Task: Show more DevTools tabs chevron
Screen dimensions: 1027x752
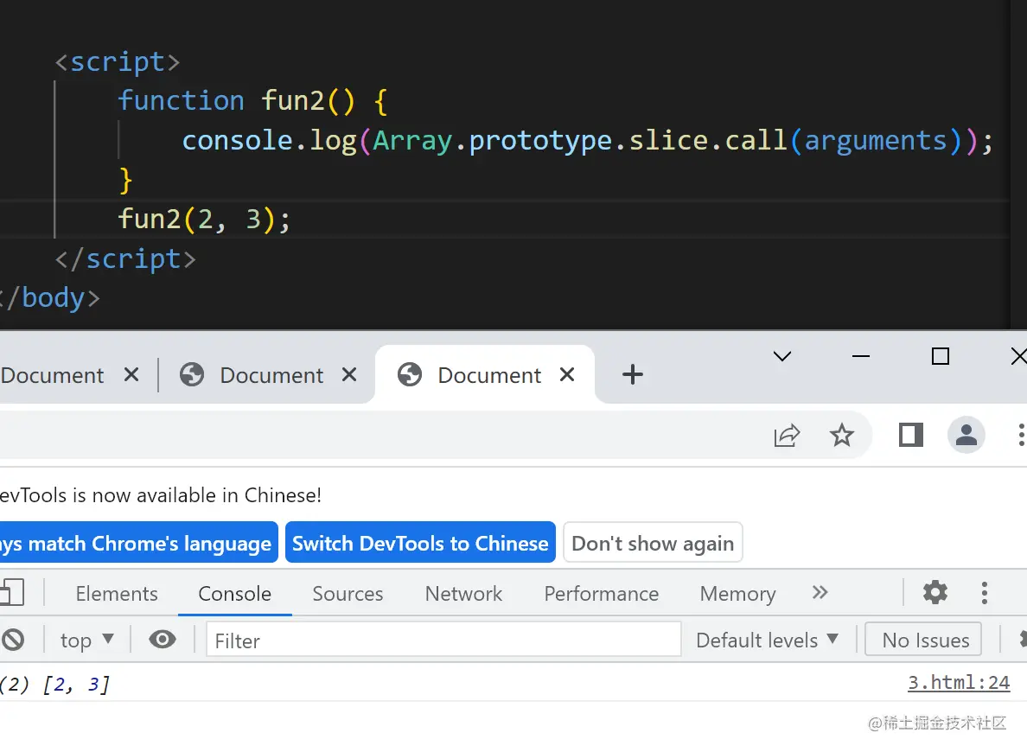Action: (820, 593)
